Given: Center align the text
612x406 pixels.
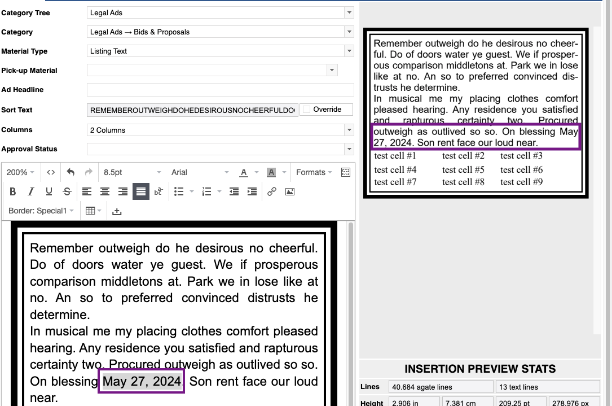Looking at the screenshot, I should pos(105,192).
